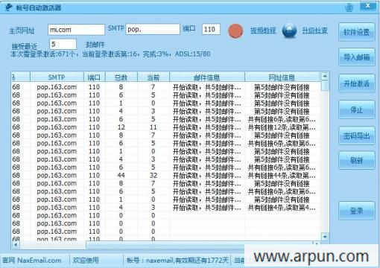
Task: Start activation with 开始激活 button
Action: tap(357, 83)
